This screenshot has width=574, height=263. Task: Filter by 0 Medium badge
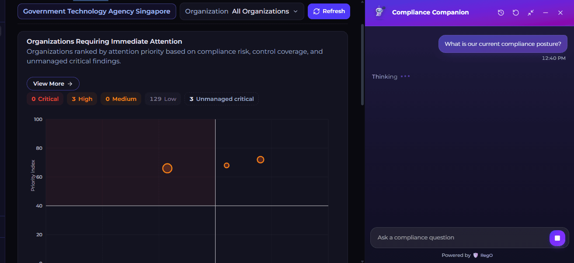tap(121, 99)
